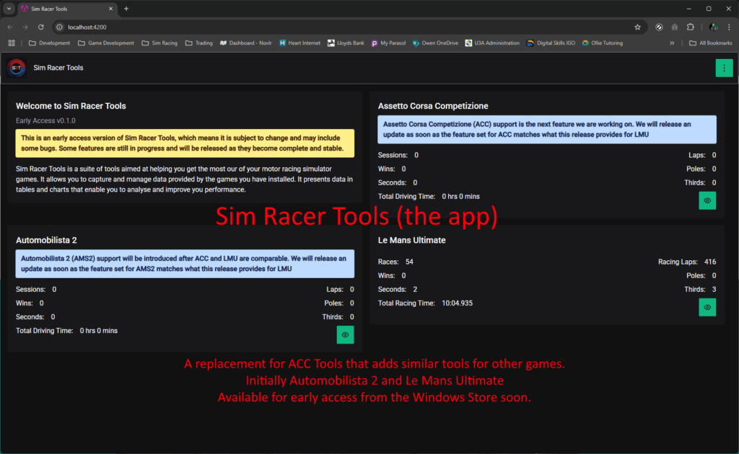Click the Le Mans Ultimate Seconds: 2 stat
Screen dimensions: 739x454
point(398,290)
